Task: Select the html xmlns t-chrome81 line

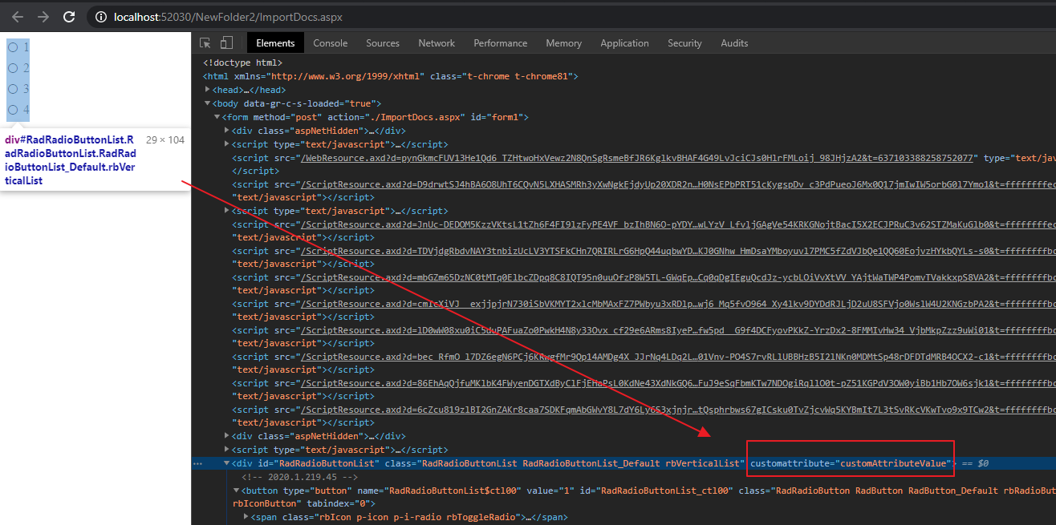Action: [391, 76]
